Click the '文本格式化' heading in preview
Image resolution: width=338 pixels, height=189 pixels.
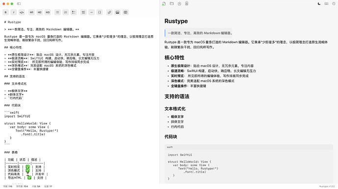(x=175, y=109)
